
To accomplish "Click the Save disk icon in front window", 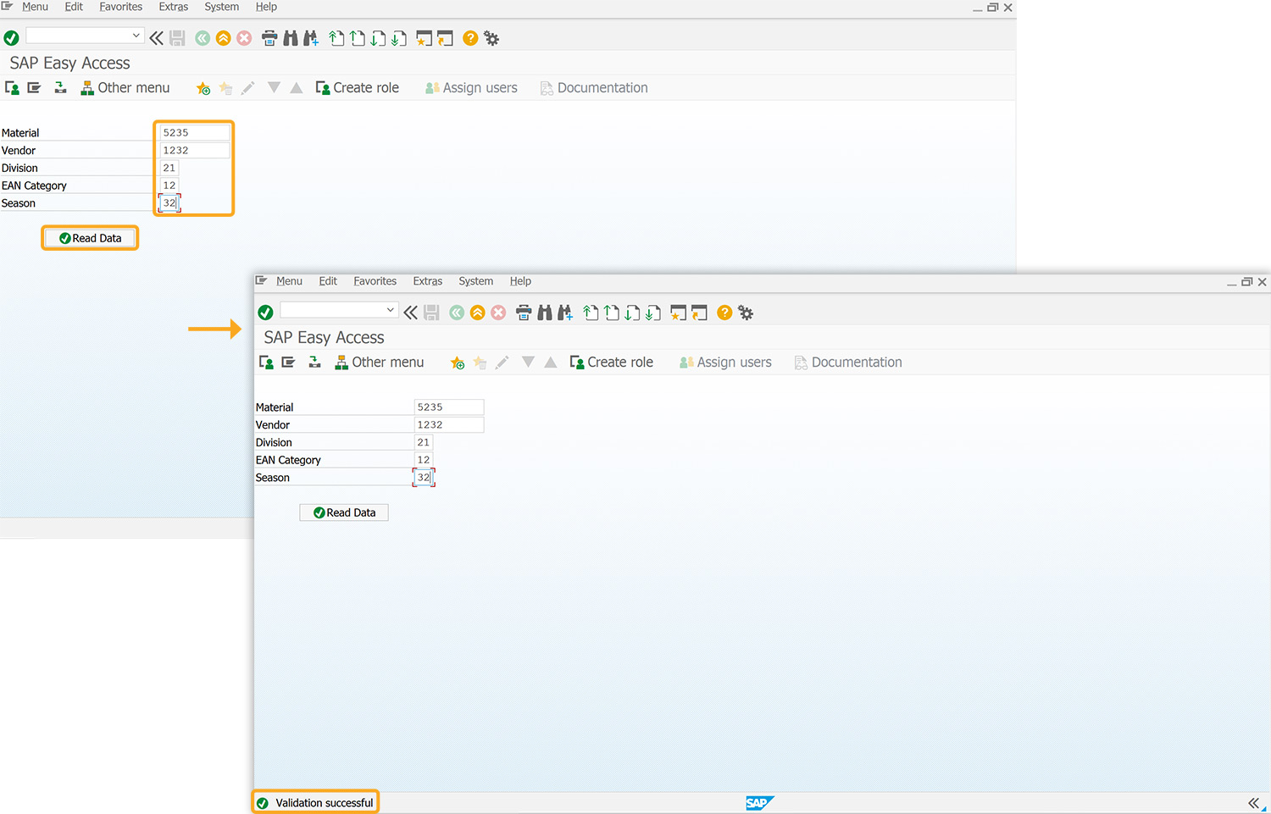I will pyautogui.click(x=431, y=313).
